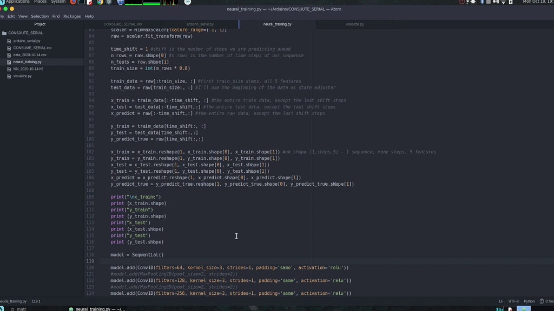Open the network icon in the tray
This screenshot has width=554, height=311.
click(504, 2)
